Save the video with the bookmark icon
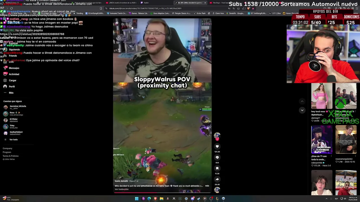Viewport: 360px width, 202px height. click(217, 168)
